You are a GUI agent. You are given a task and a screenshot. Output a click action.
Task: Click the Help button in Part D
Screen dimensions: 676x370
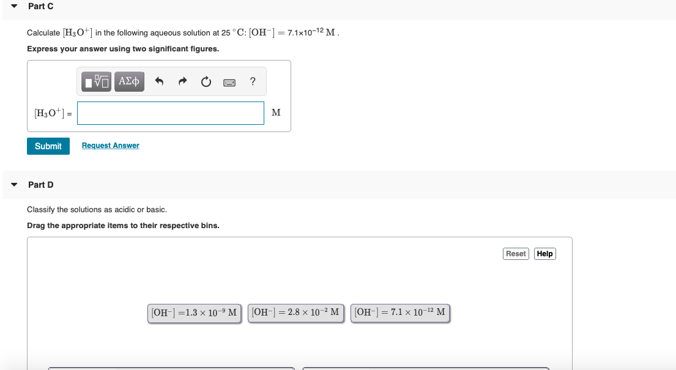[544, 253]
